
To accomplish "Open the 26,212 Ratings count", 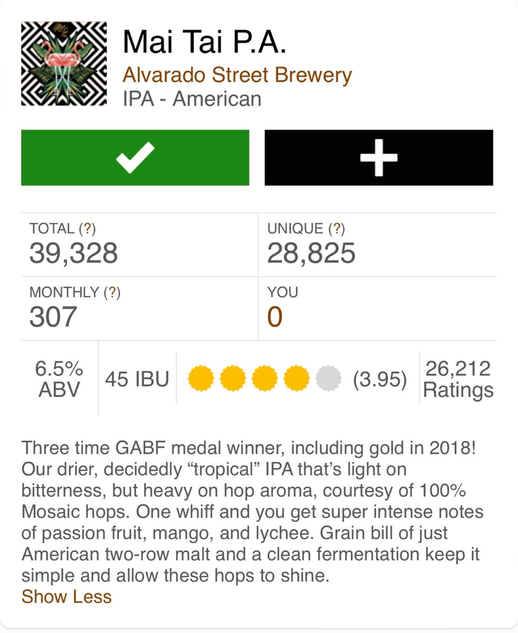I will (458, 379).
